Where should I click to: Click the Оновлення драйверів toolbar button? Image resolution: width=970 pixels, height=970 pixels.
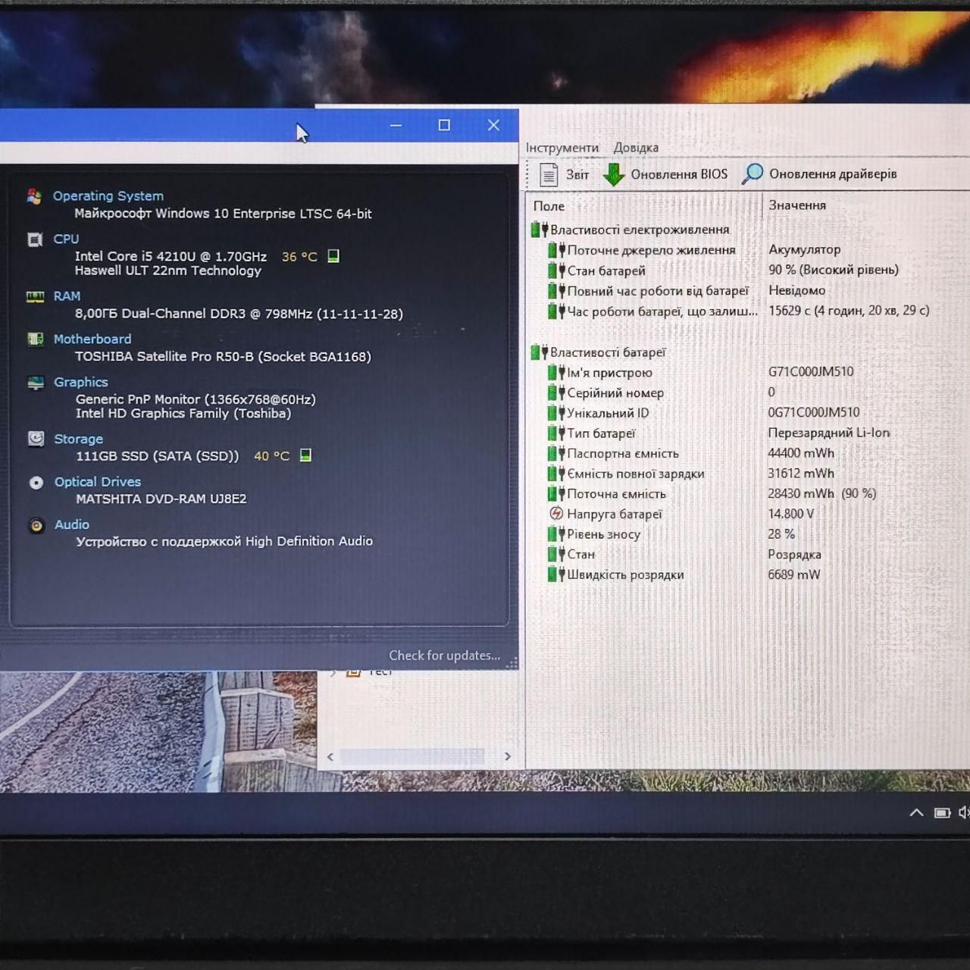click(x=820, y=174)
